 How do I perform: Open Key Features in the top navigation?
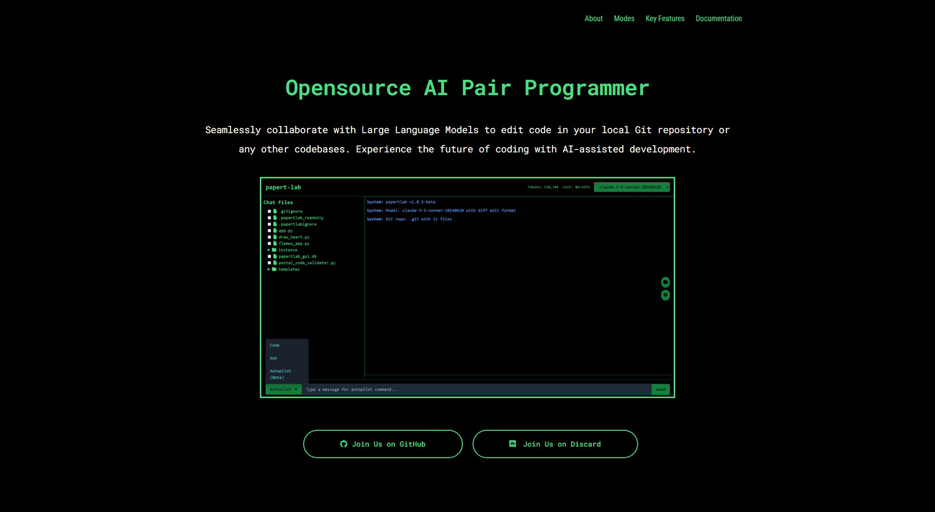[x=665, y=18]
